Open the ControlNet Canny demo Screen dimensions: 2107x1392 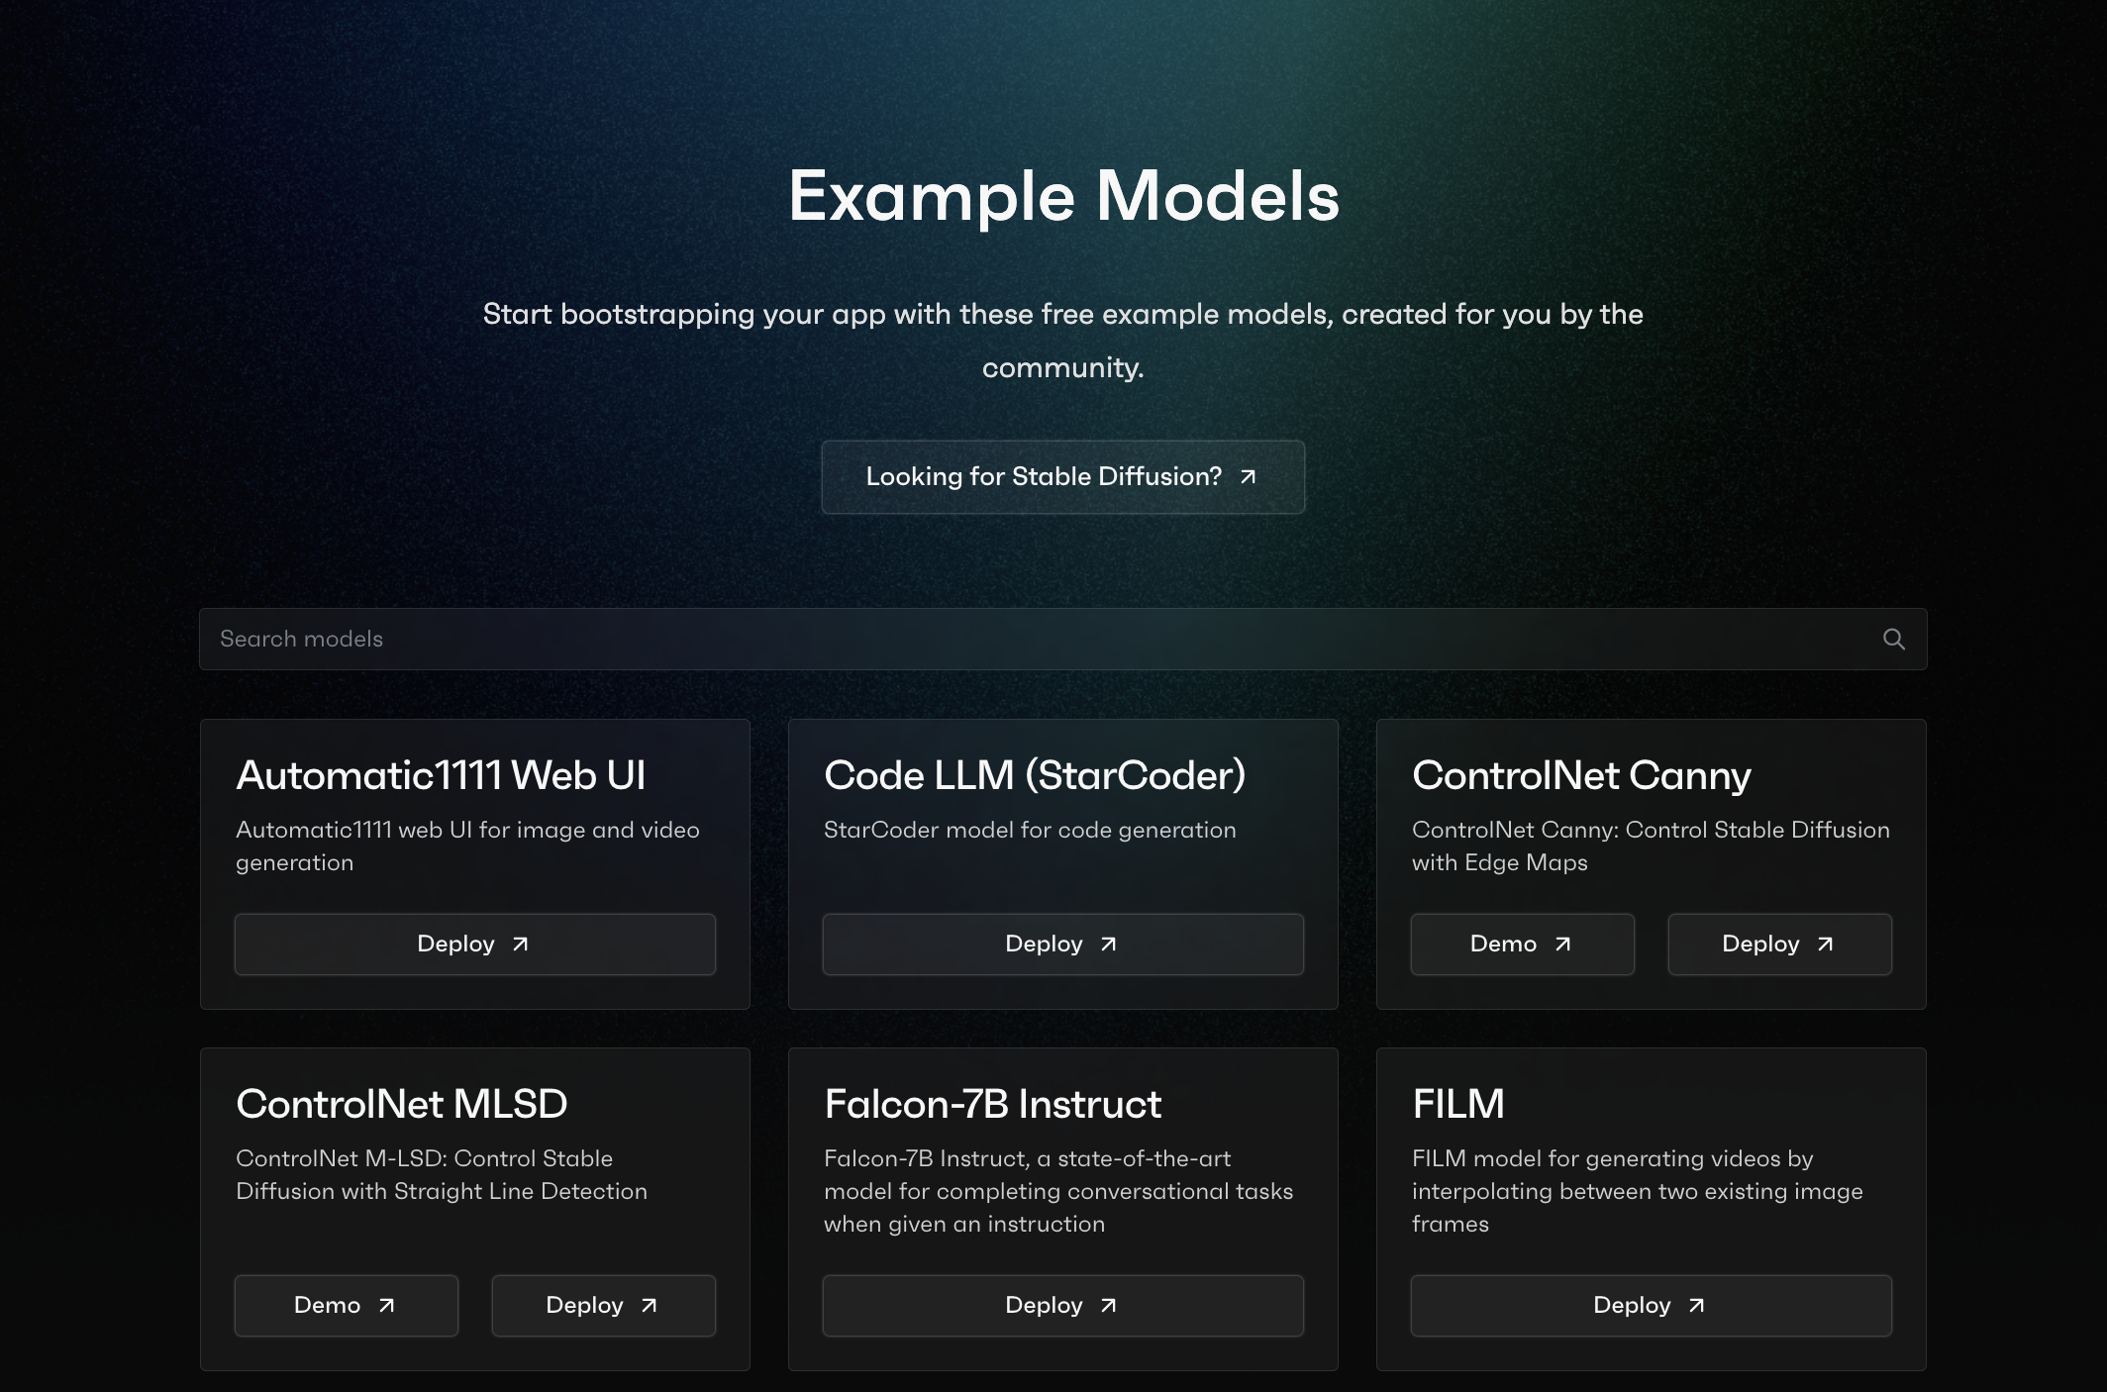pyautogui.click(x=1522, y=945)
